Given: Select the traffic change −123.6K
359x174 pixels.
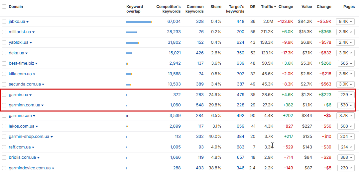Looking at the screenshot, I should point(285,22).
